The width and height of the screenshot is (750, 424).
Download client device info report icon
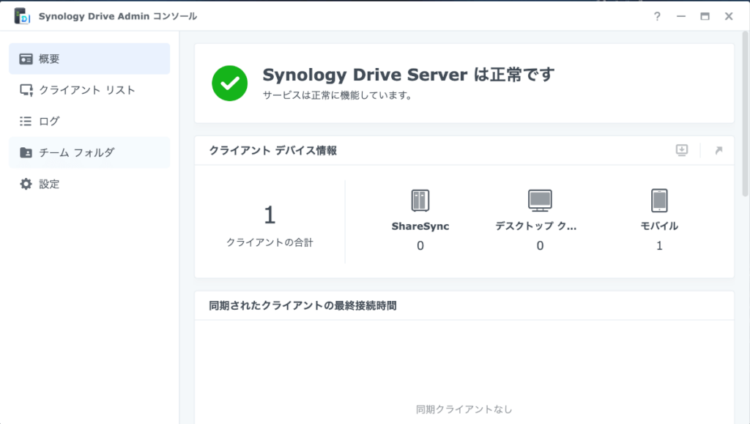[682, 150]
